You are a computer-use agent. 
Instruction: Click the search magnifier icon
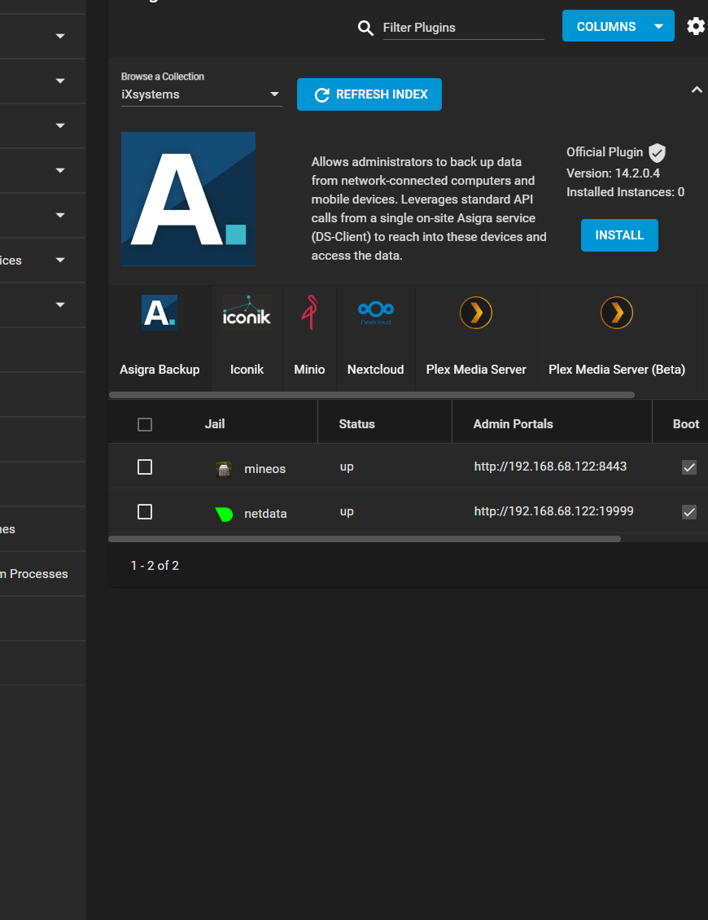365,28
